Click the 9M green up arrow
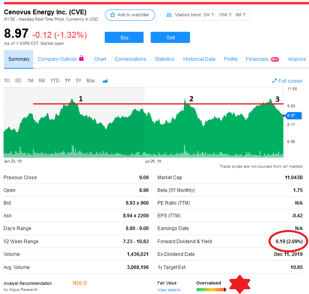Image resolution: width=309 pixels, height=294 pixels. [244, 15]
